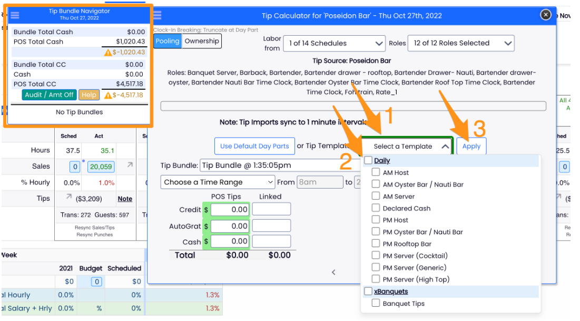Check the xBanquets group checkbox
This screenshot has width=580, height=321.
tap(368, 291)
